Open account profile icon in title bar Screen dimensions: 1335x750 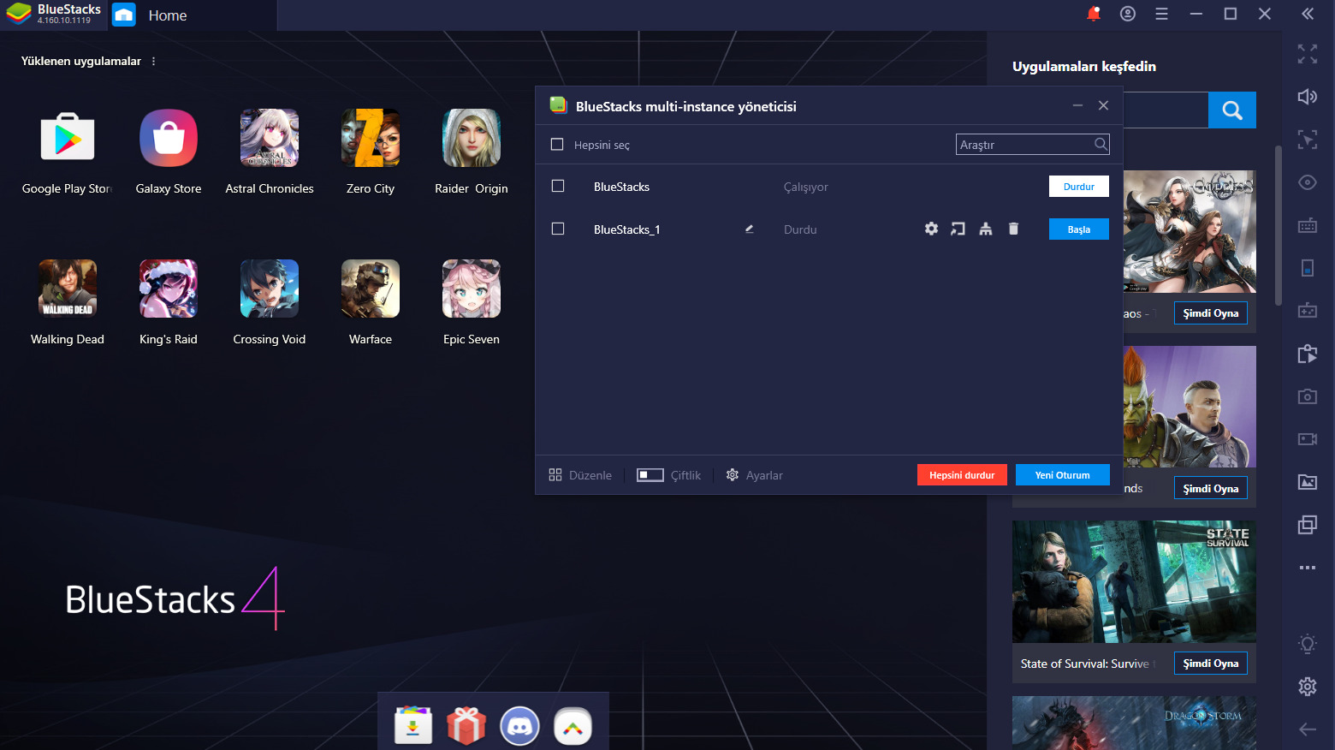pos(1128,14)
